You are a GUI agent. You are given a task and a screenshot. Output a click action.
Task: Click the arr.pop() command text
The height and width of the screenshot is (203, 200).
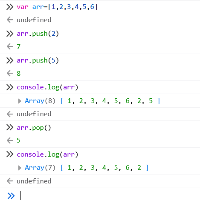(x=34, y=128)
